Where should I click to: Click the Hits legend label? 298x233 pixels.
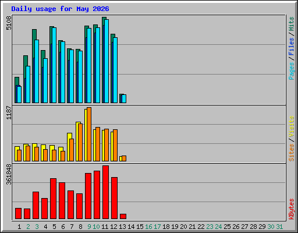[x=292, y=24]
